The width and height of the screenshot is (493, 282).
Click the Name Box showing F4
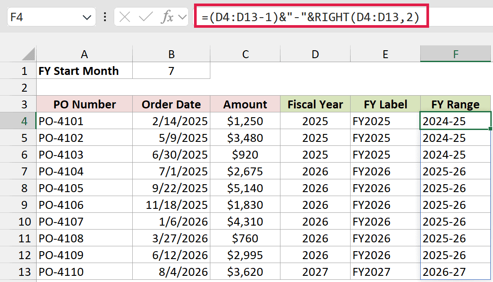[x=52, y=17]
